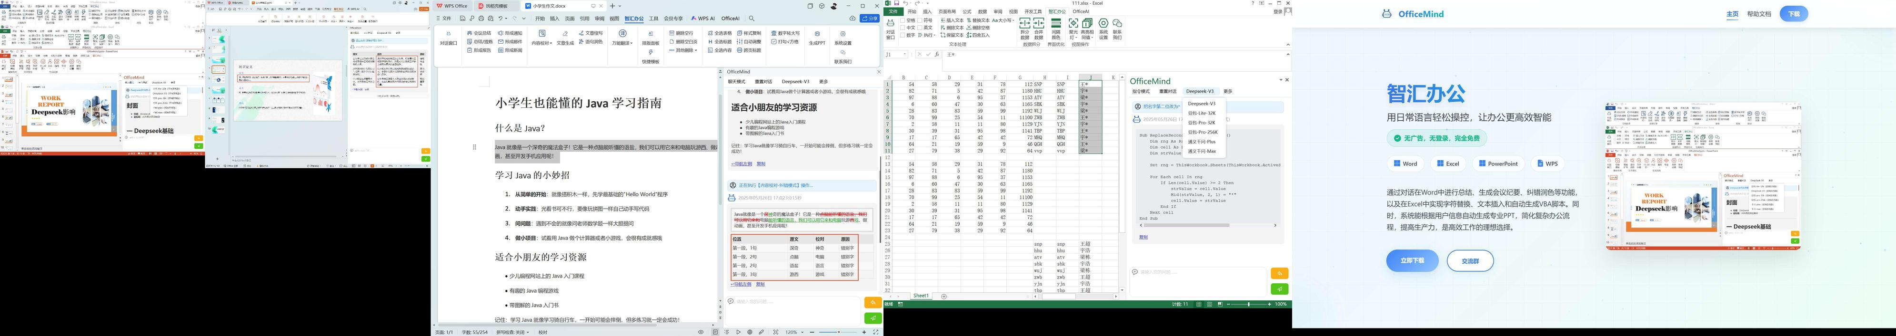Click 打勾√方格 in WPS ribbon
Viewport: 1896px width, 336px height.
[x=785, y=42]
